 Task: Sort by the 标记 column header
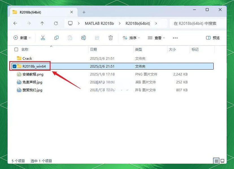195,50
